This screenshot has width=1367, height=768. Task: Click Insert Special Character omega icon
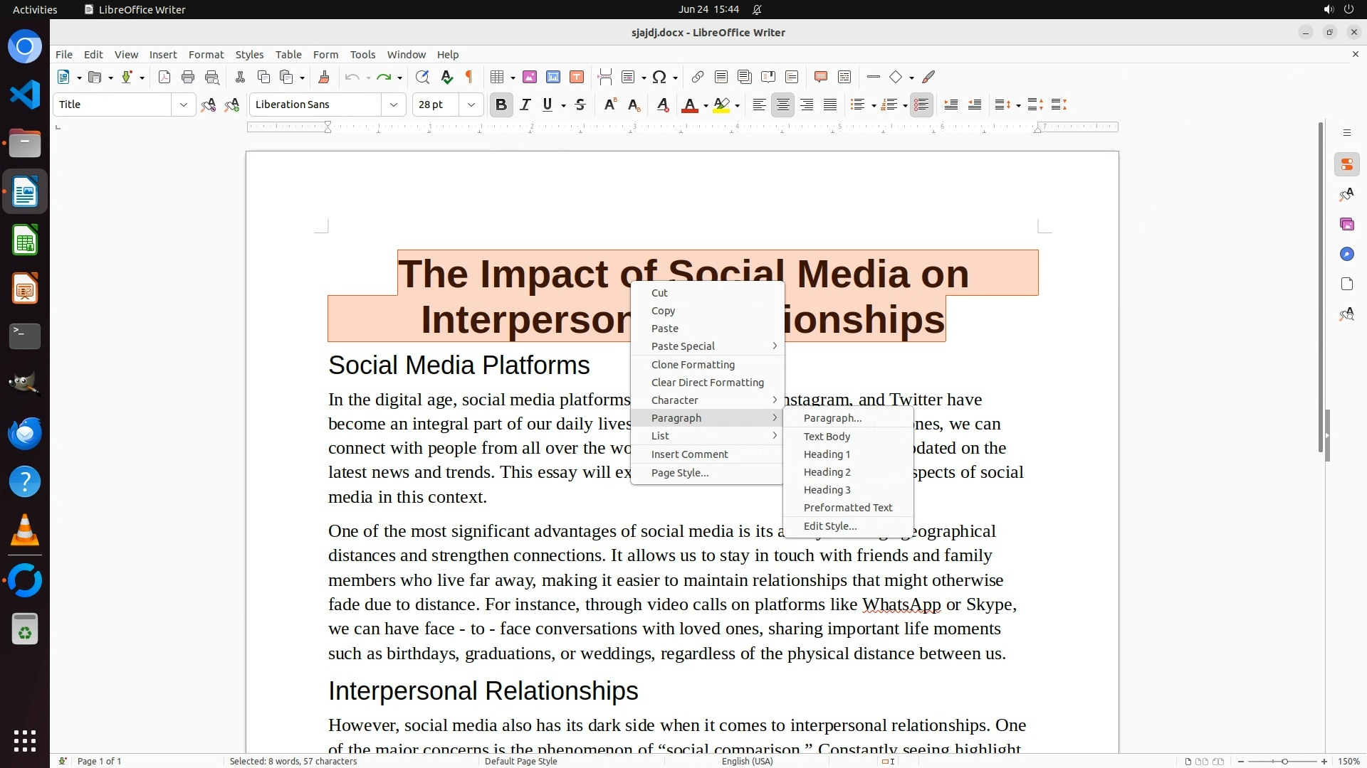click(659, 77)
